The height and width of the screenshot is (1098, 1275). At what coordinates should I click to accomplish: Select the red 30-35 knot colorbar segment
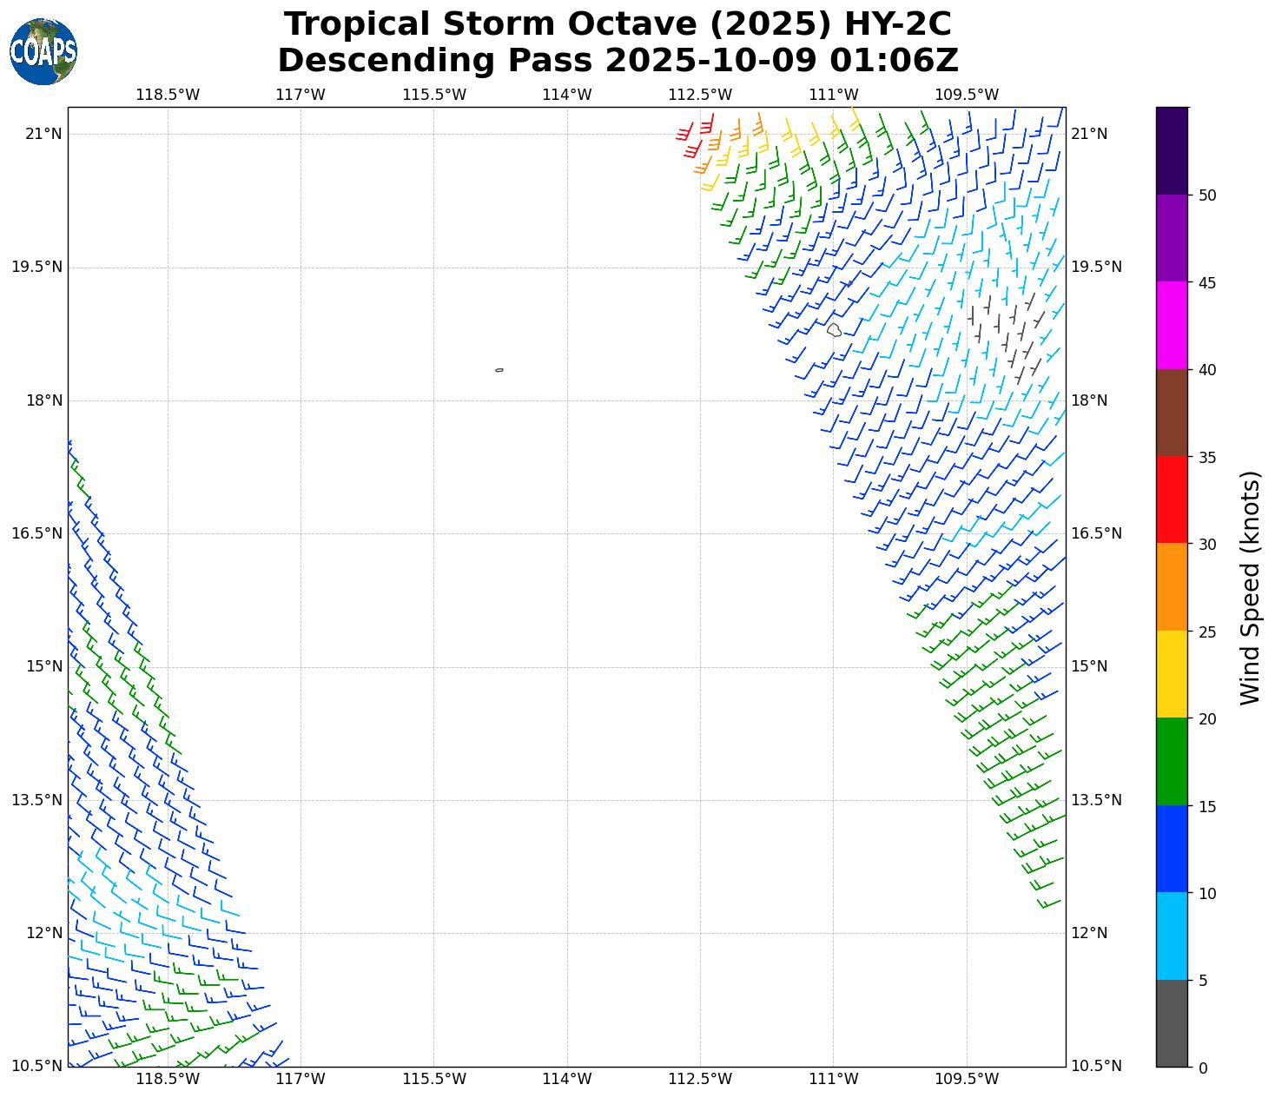tap(1172, 500)
